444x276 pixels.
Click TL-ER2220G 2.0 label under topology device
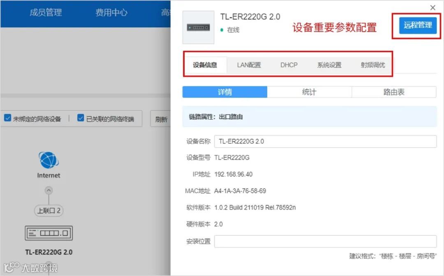49,252
